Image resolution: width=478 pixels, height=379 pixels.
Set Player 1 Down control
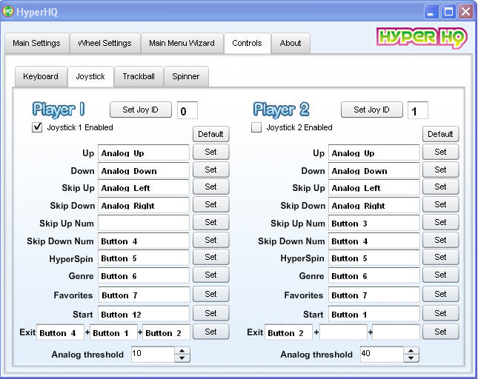pos(210,170)
